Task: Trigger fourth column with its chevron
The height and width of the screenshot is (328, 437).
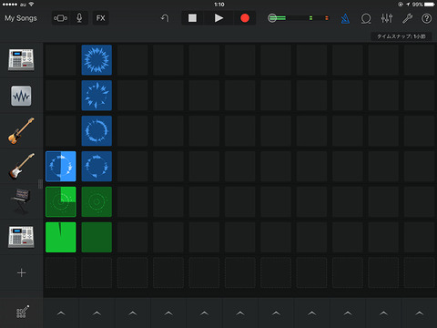Action: pos(168,313)
